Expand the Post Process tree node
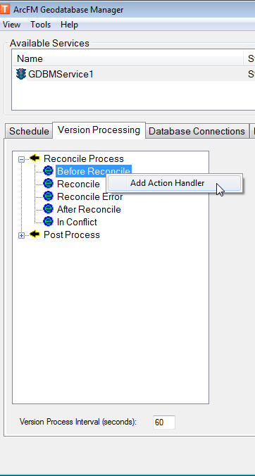255x476 pixels. point(21,235)
